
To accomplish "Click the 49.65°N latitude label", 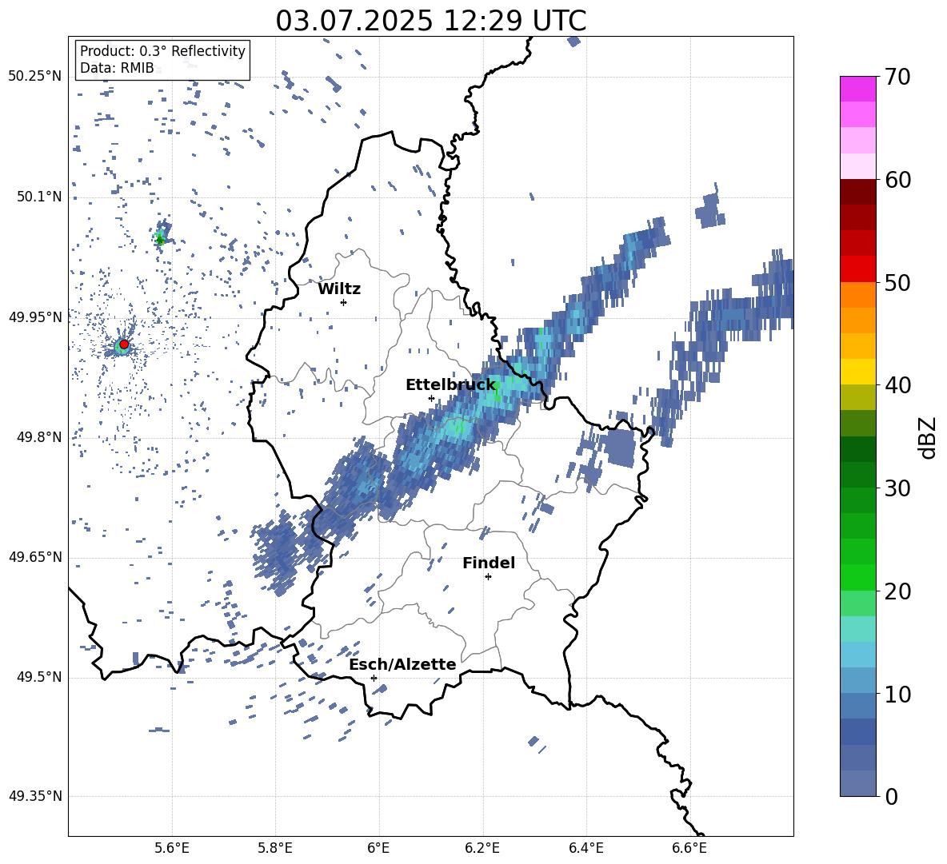I will click(x=35, y=557).
